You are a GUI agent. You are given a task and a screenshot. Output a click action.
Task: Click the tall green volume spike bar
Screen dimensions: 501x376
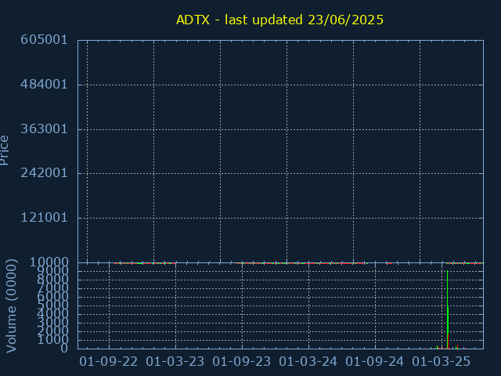point(448,309)
